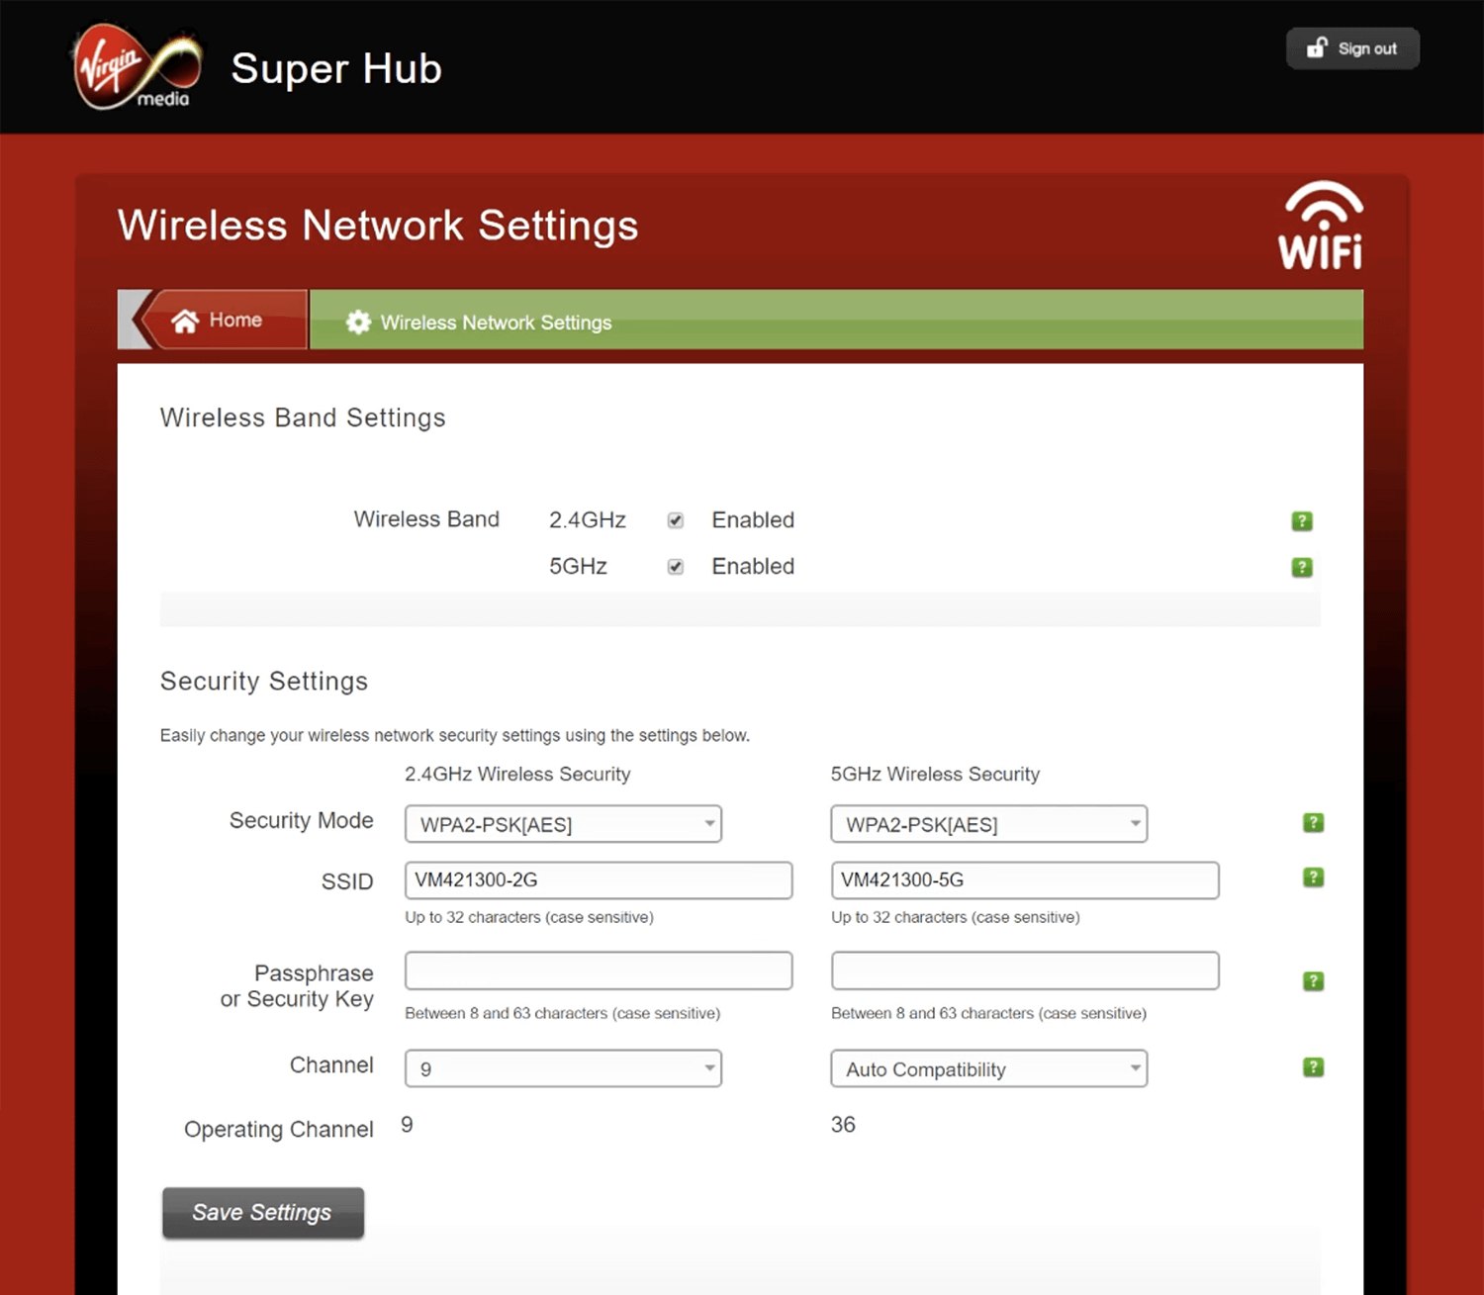Expand the 2.4GHz Security Mode dropdown
1484x1295 pixels.
click(x=563, y=824)
